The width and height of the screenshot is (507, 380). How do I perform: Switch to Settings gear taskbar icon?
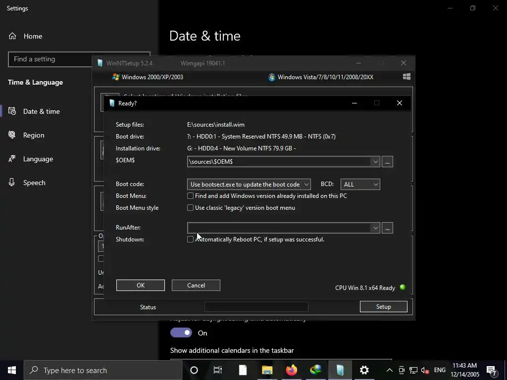tap(364, 370)
